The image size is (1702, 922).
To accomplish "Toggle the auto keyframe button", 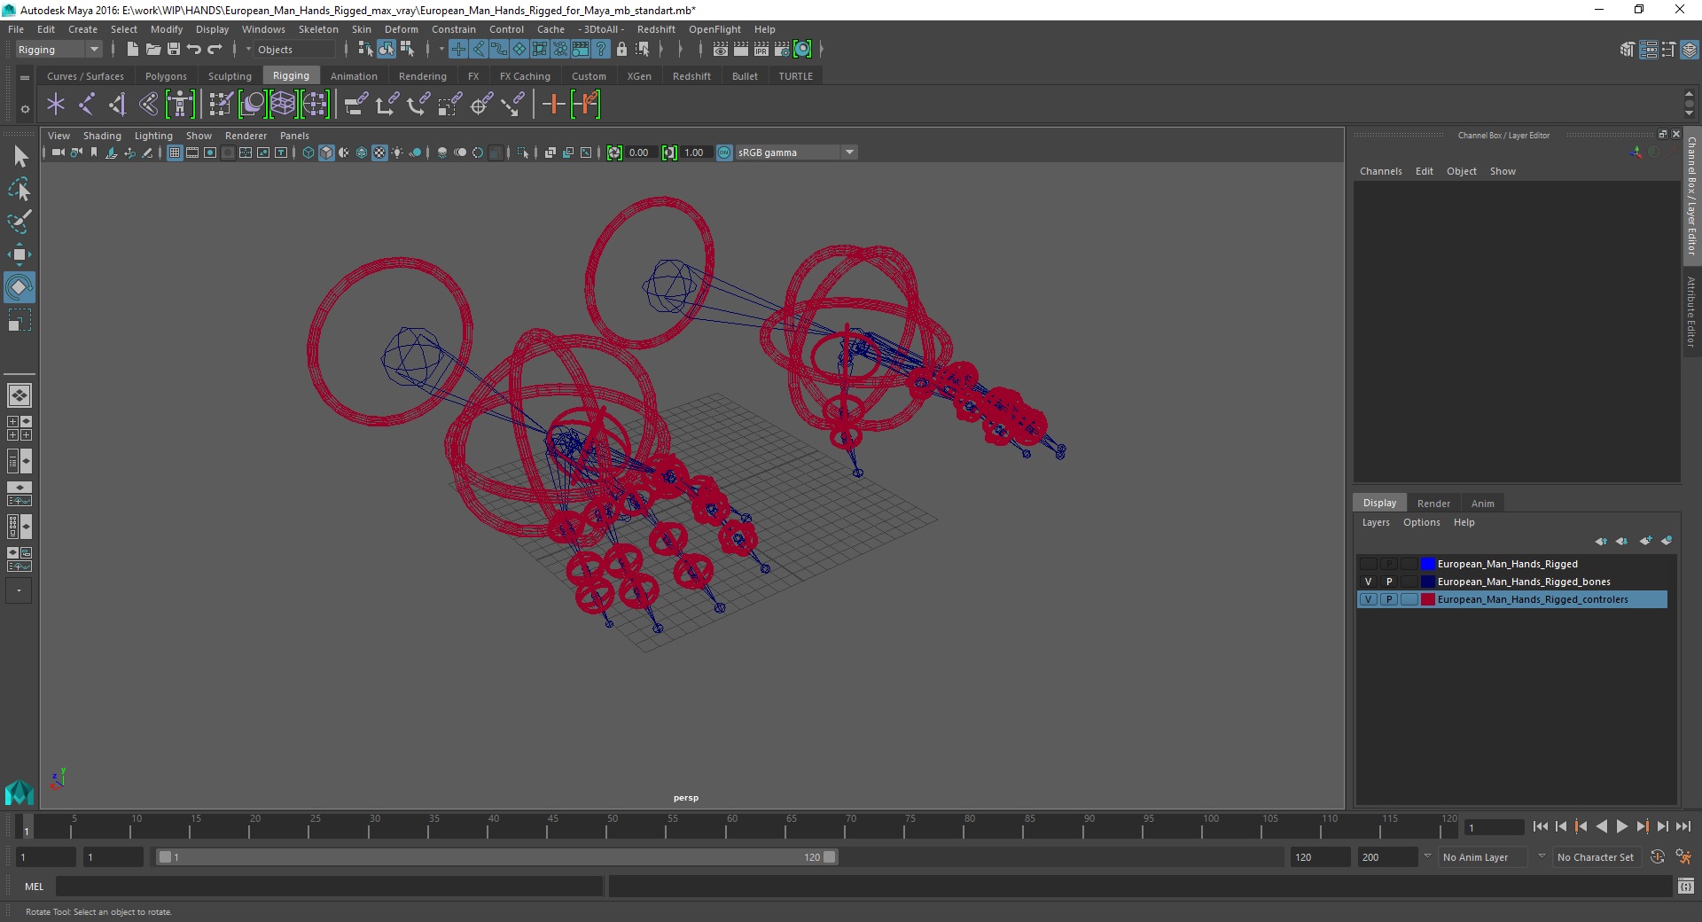I will point(1657,857).
